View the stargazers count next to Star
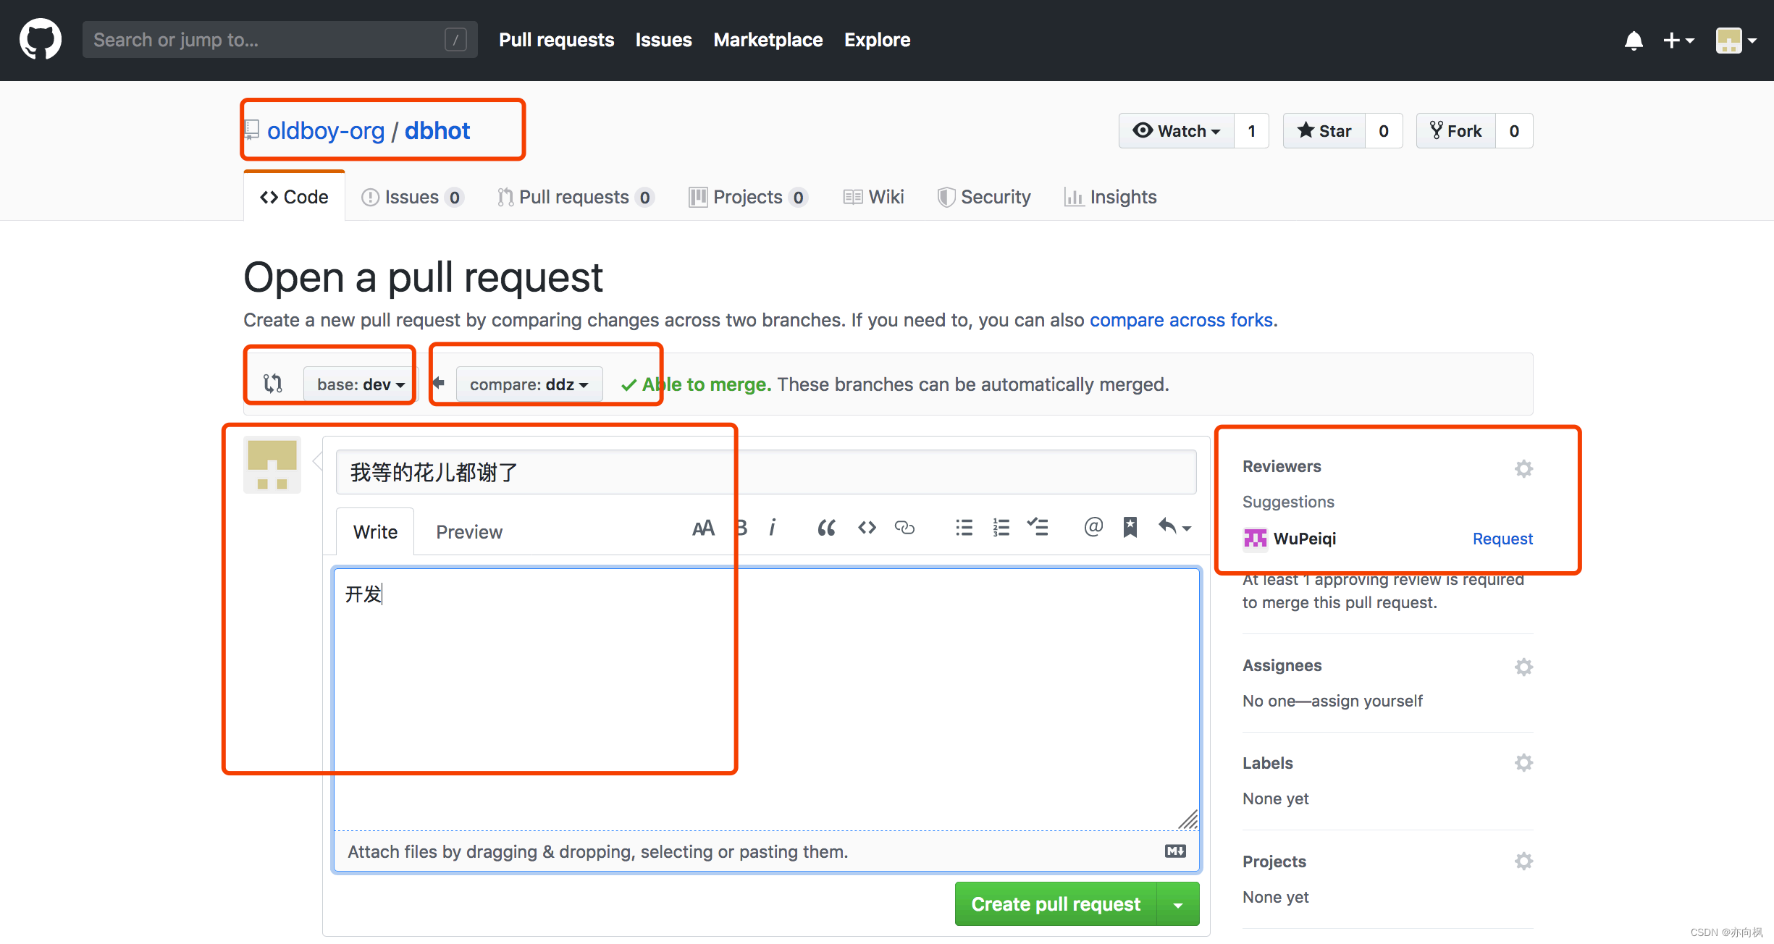1774x944 pixels. pos(1384,131)
